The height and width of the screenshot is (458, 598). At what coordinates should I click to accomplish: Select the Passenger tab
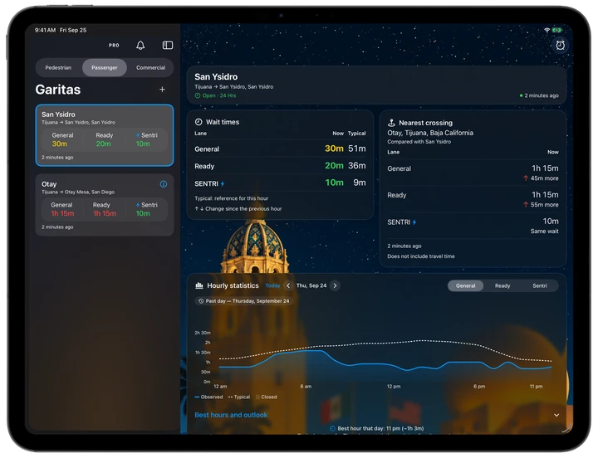[x=105, y=68]
